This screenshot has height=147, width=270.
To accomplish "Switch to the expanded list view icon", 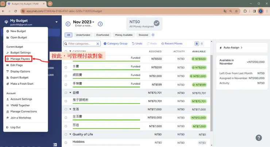I will (x=197, y=44).
